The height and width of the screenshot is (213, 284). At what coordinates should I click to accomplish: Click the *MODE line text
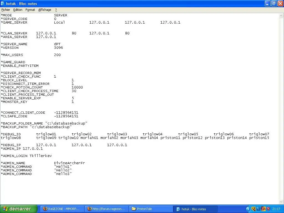tap(6, 15)
